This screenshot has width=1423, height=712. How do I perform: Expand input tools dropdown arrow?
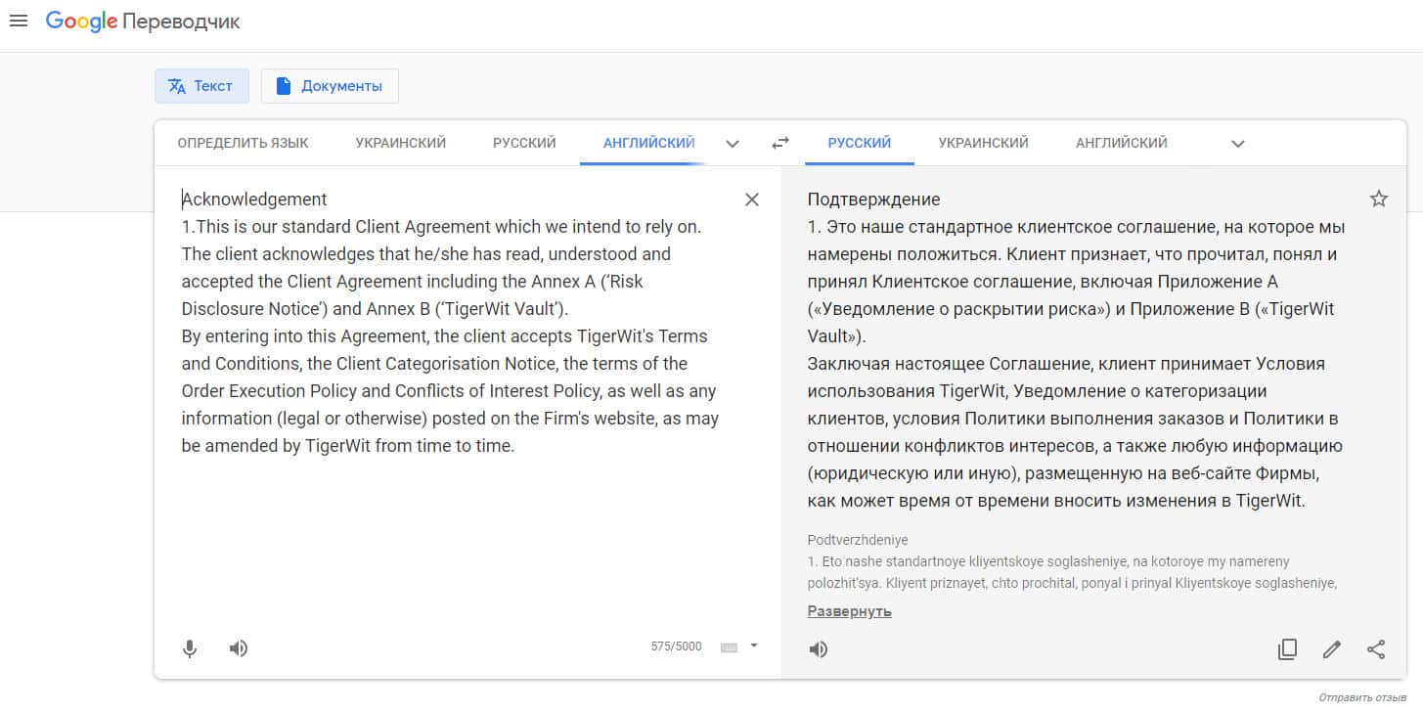[x=754, y=645]
